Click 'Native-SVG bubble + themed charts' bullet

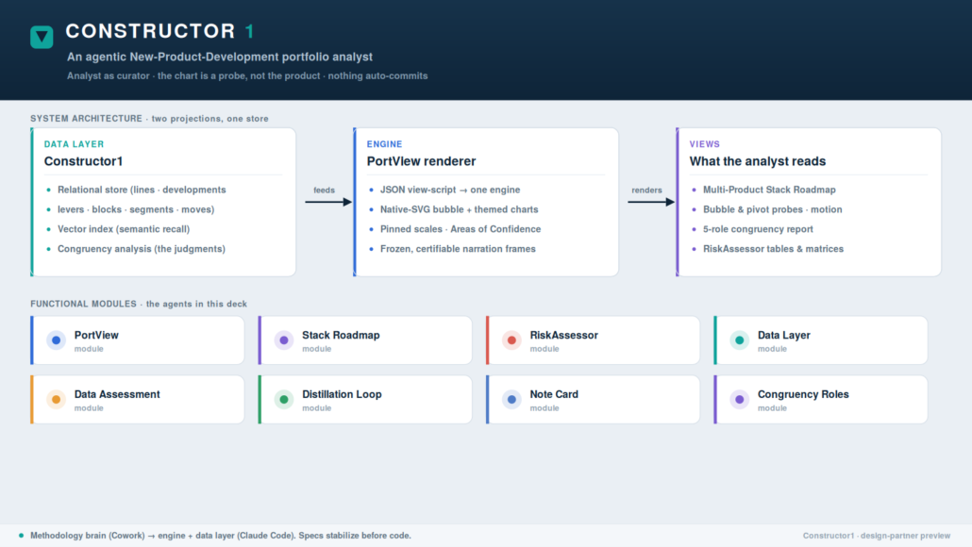[459, 209]
